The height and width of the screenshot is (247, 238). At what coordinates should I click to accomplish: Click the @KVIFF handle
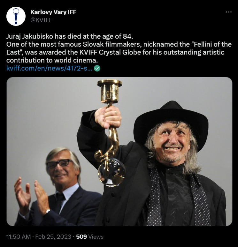pyautogui.click(x=41, y=20)
